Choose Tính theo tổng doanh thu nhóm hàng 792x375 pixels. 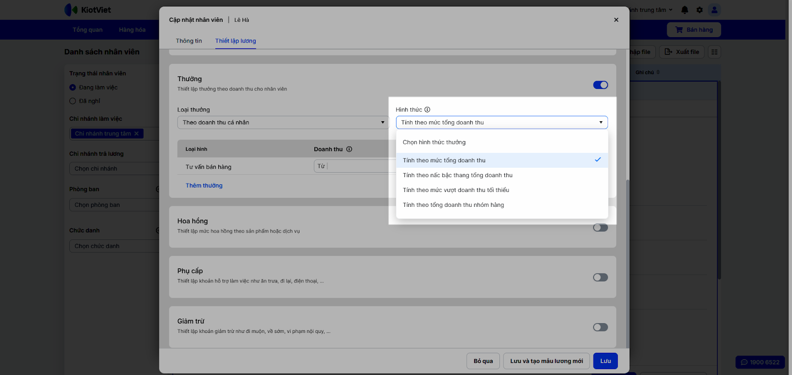453,205
